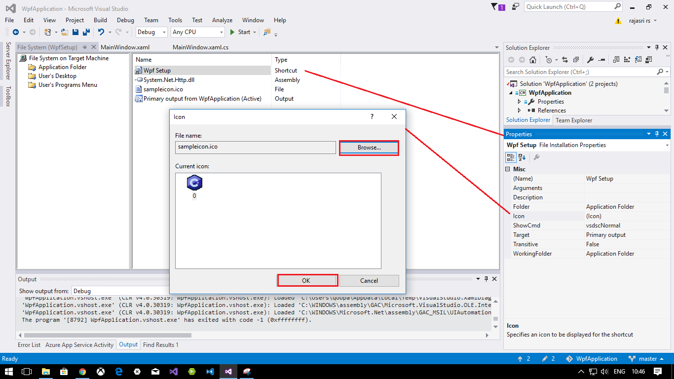Click the Home icon in Solution Explorer

click(x=533, y=60)
